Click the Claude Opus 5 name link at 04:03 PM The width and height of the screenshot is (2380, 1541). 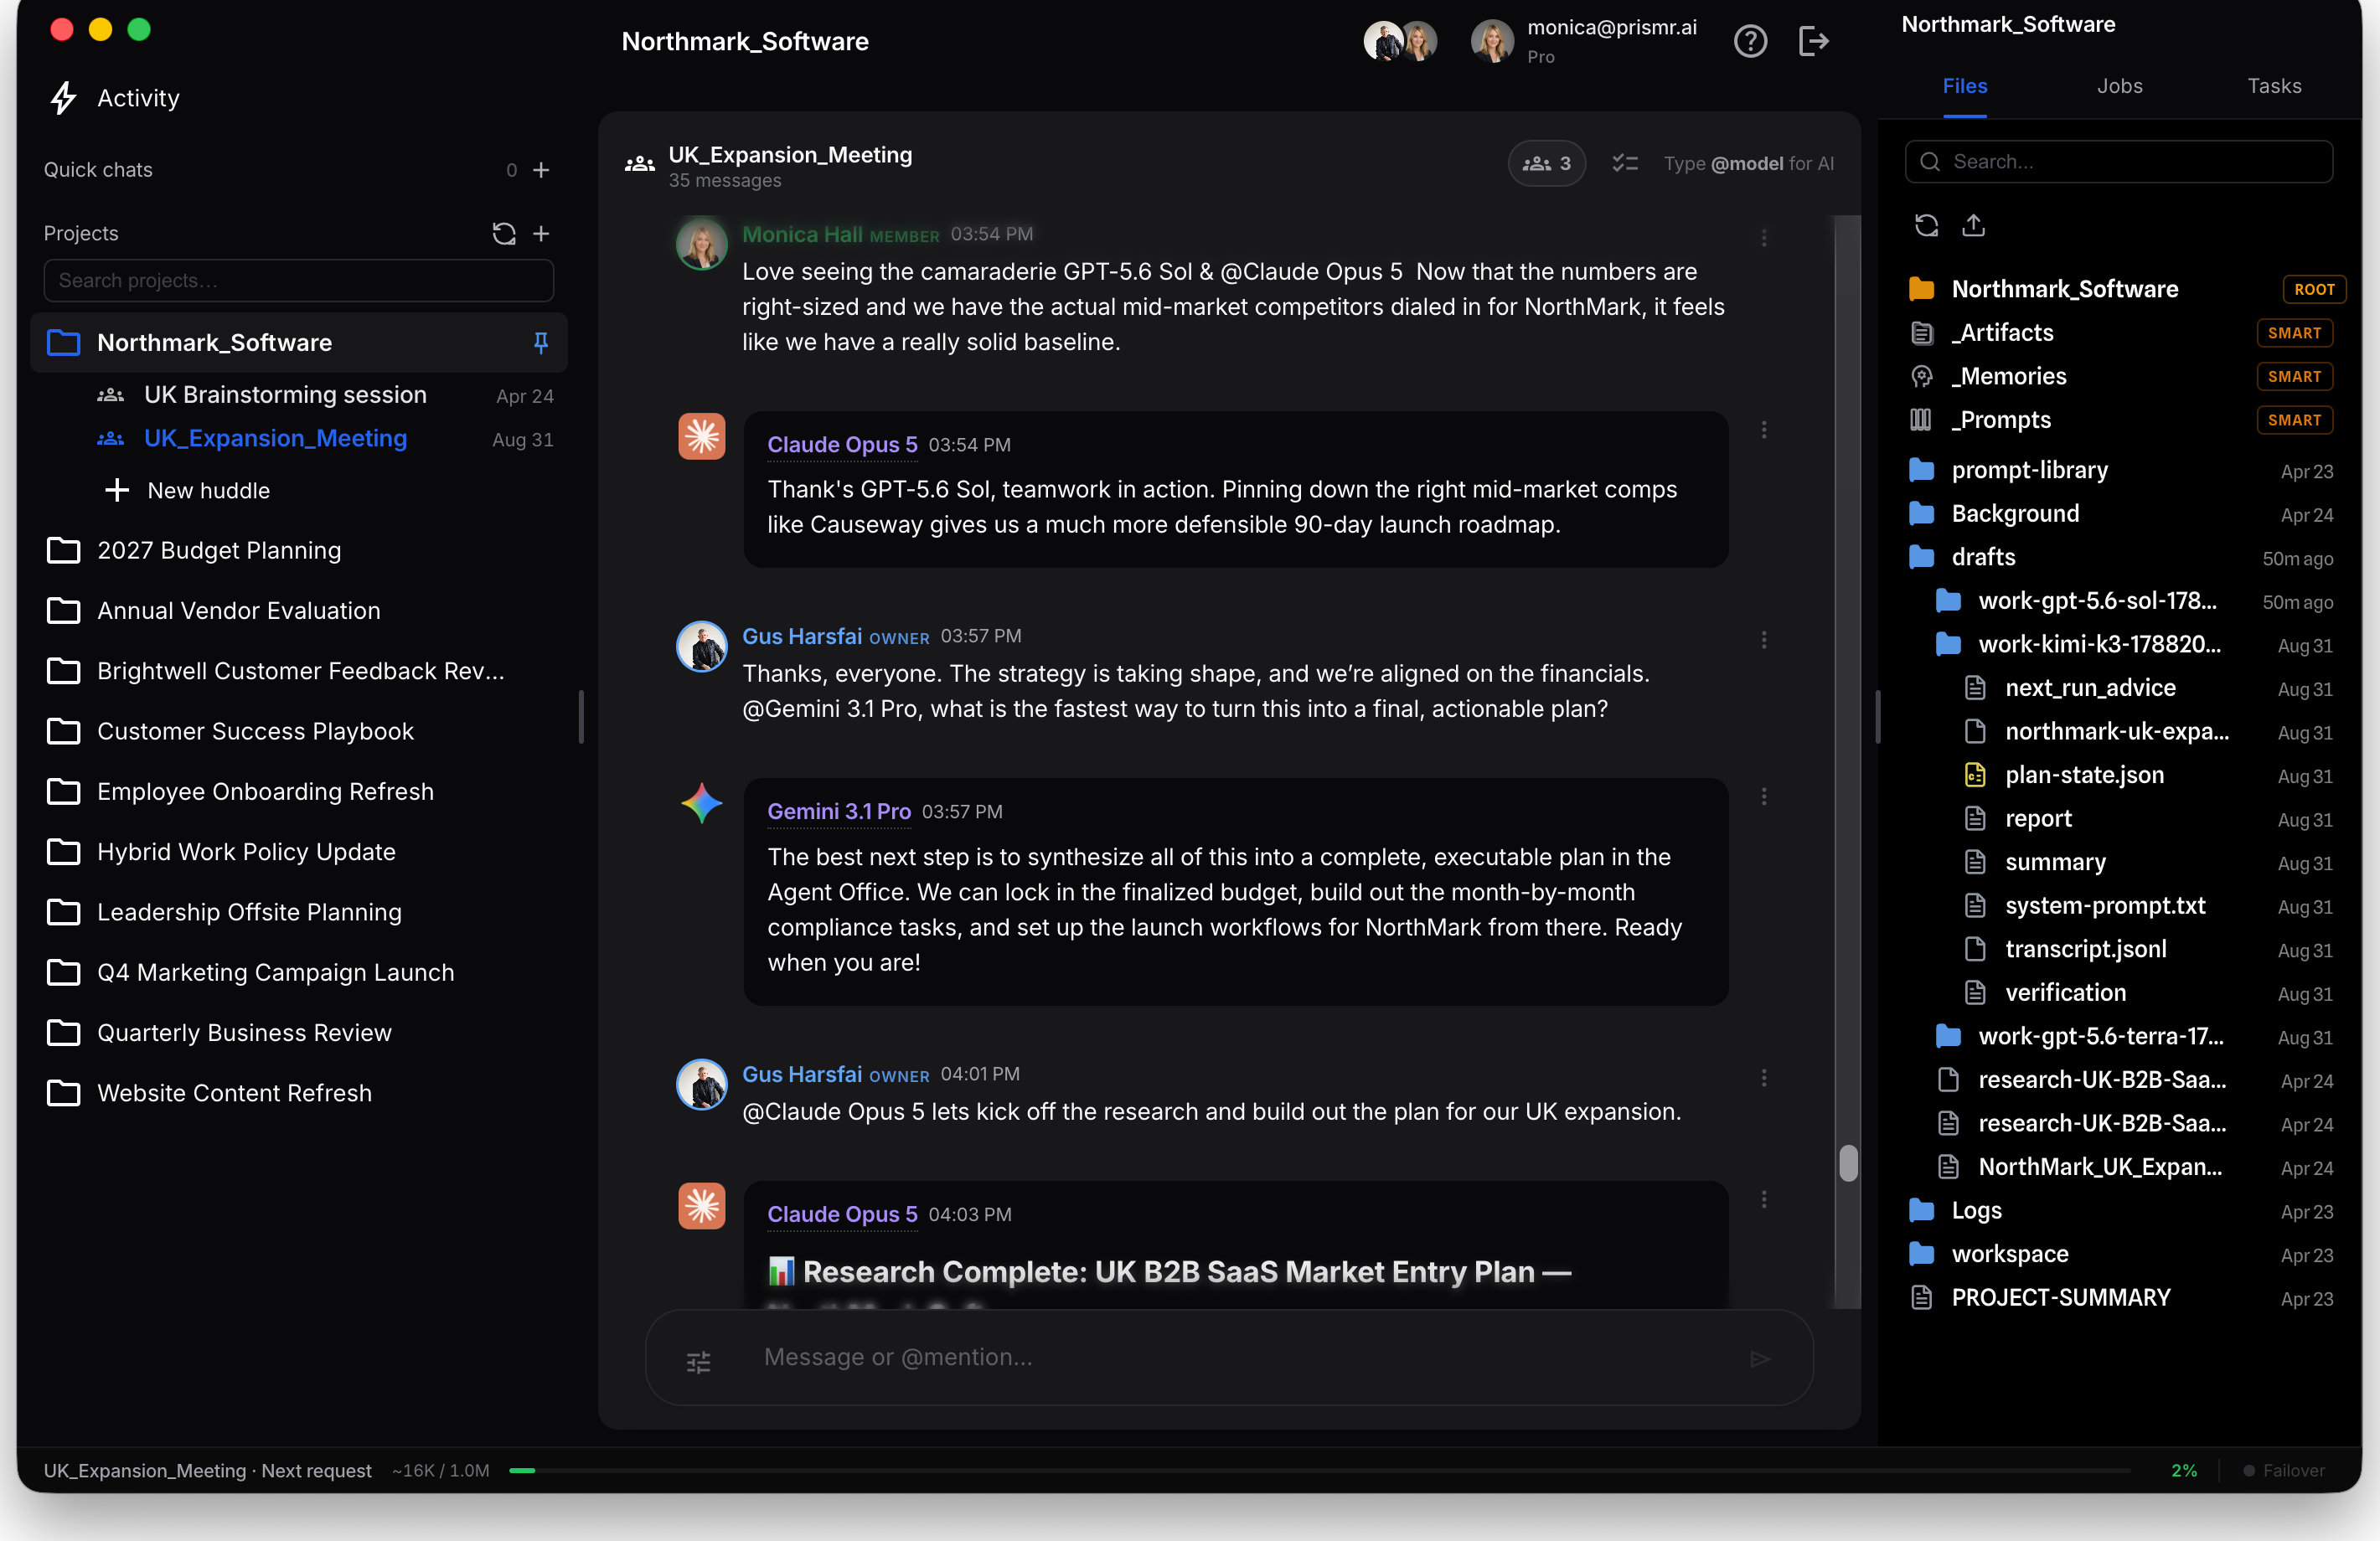point(842,1214)
